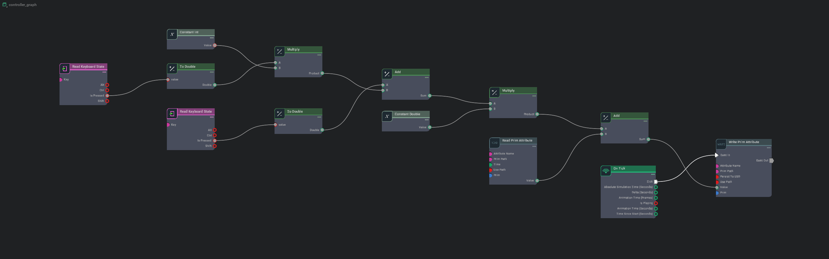Click the Key input port of lower Read Keyboard State

coord(168,125)
